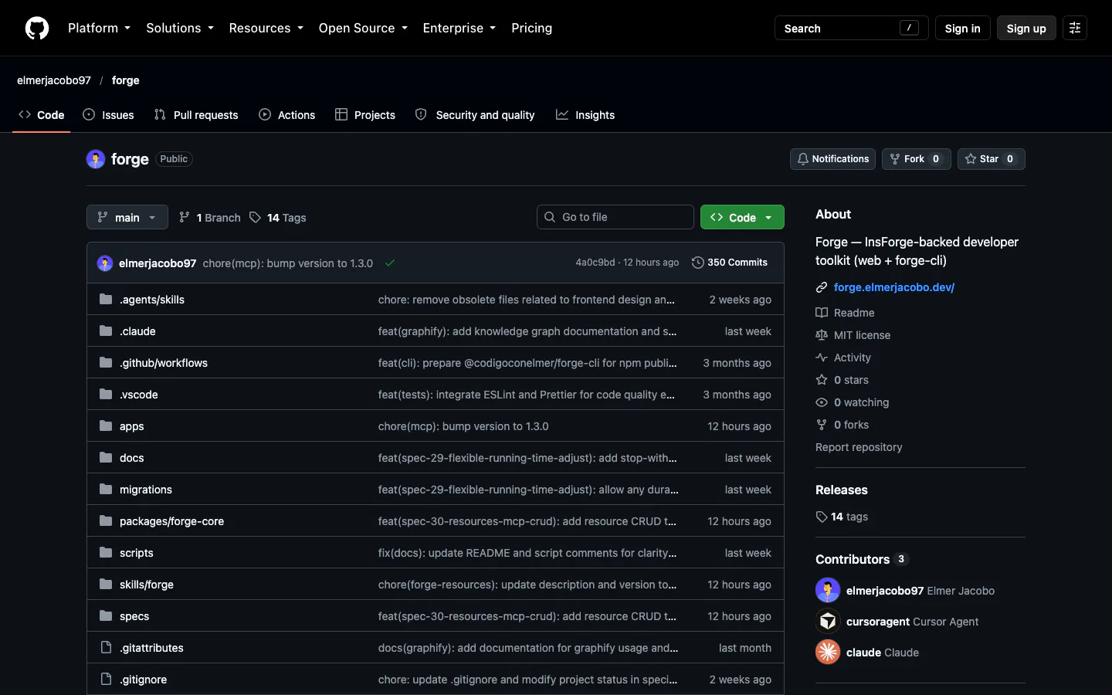
Task: Click the .gitattributes file icon
Action: pos(106,647)
